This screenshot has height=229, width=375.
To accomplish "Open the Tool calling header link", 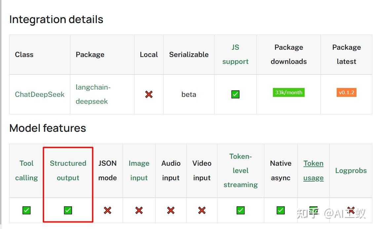I will point(26,170).
